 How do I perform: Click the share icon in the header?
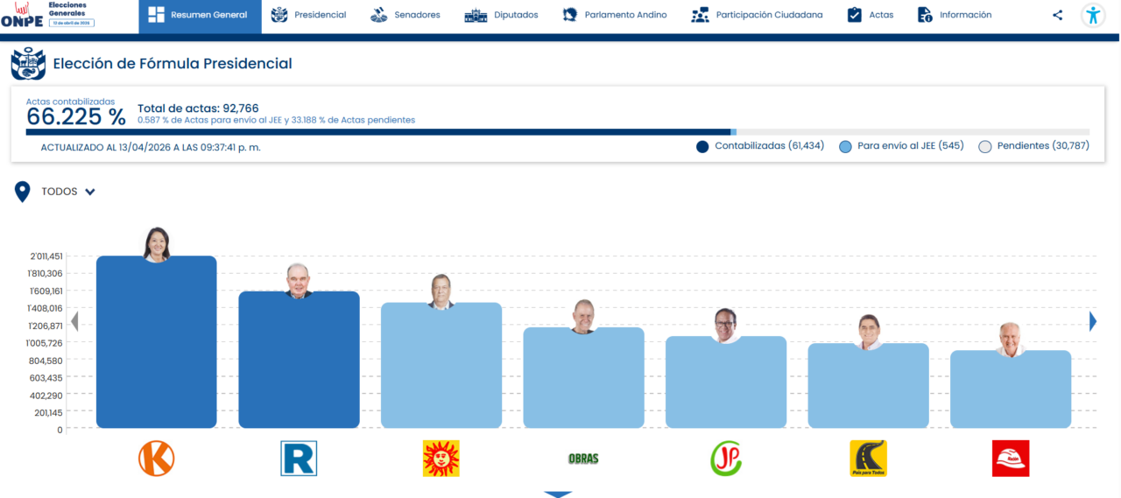[x=1058, y=15]
